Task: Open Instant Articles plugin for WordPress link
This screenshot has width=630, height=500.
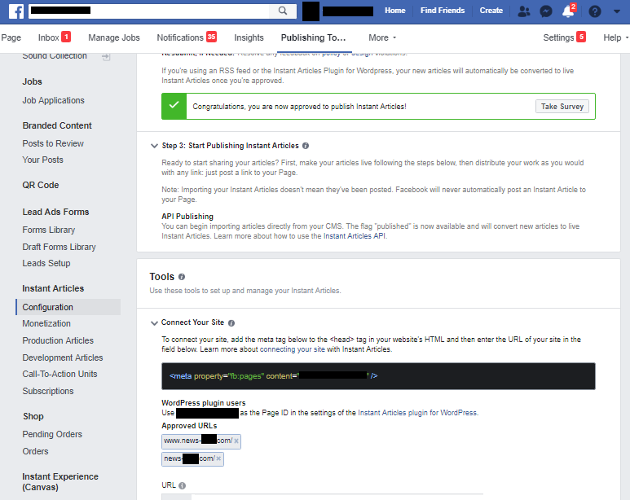Action: coord(417,413)
